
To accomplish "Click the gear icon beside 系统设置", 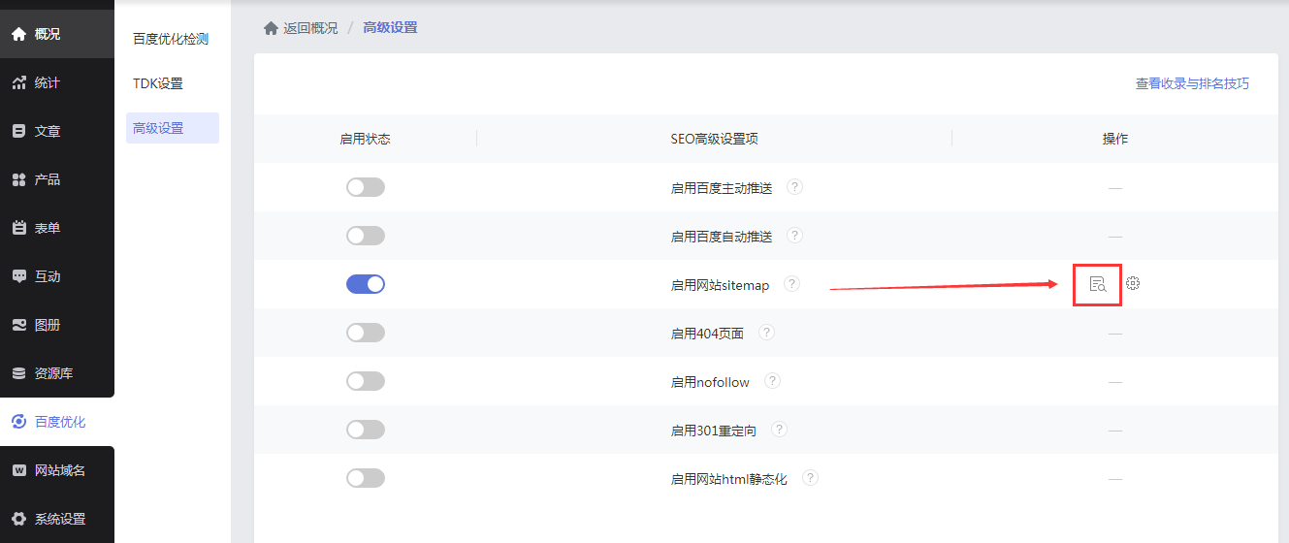I will pyautogui.click(x=18, y=519).
